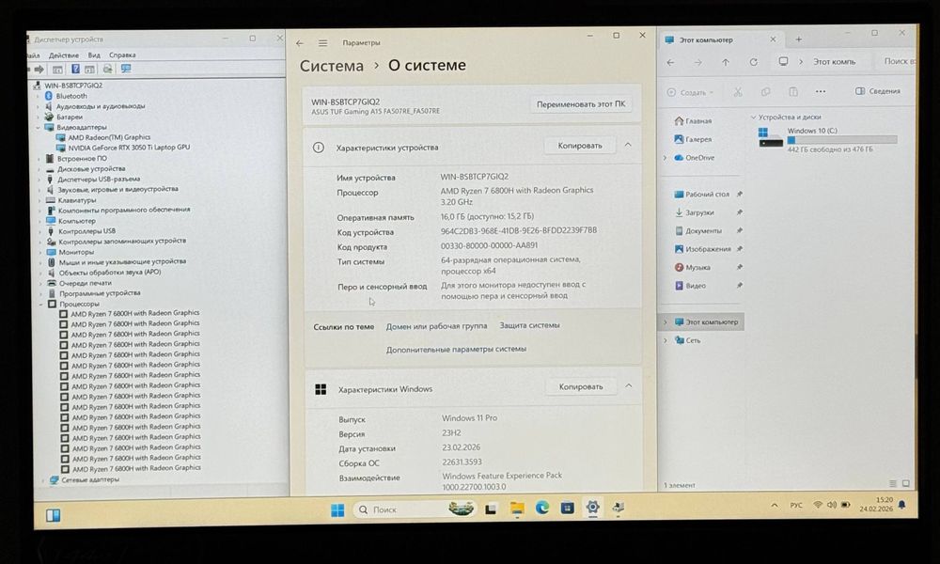Open Справка menu in Device Manager
Image resolution: width=940 pixels, height=564 pixels.
[122, 55]
